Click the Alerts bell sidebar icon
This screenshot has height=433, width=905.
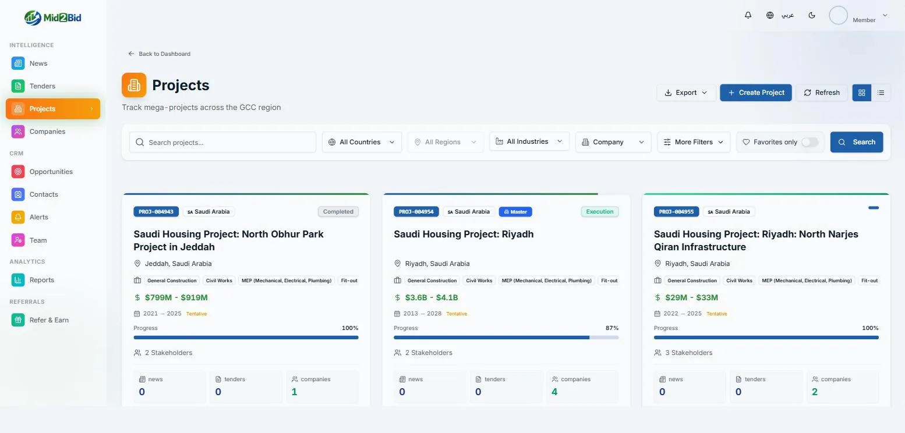[x=18, y=217]
